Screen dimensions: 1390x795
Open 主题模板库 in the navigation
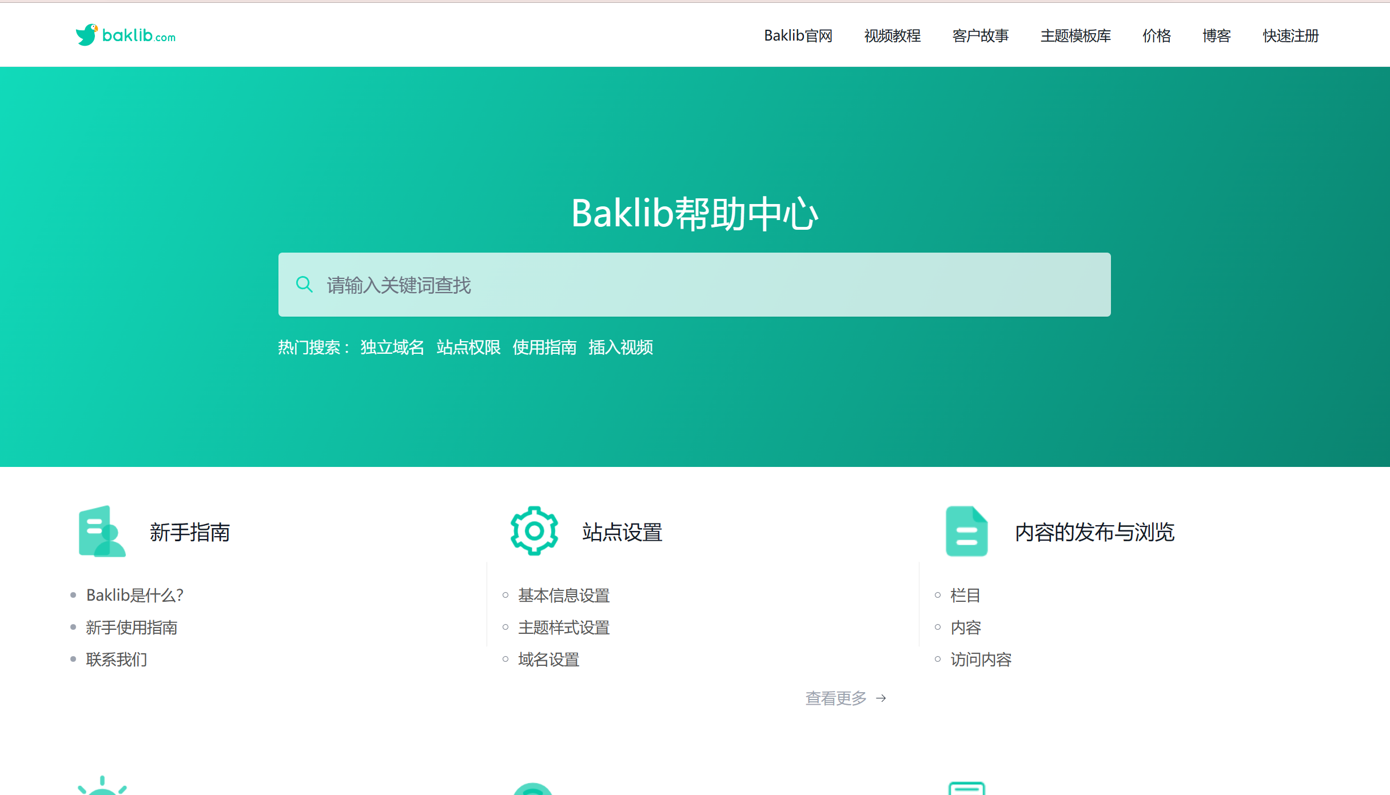tap(1076, 35)
